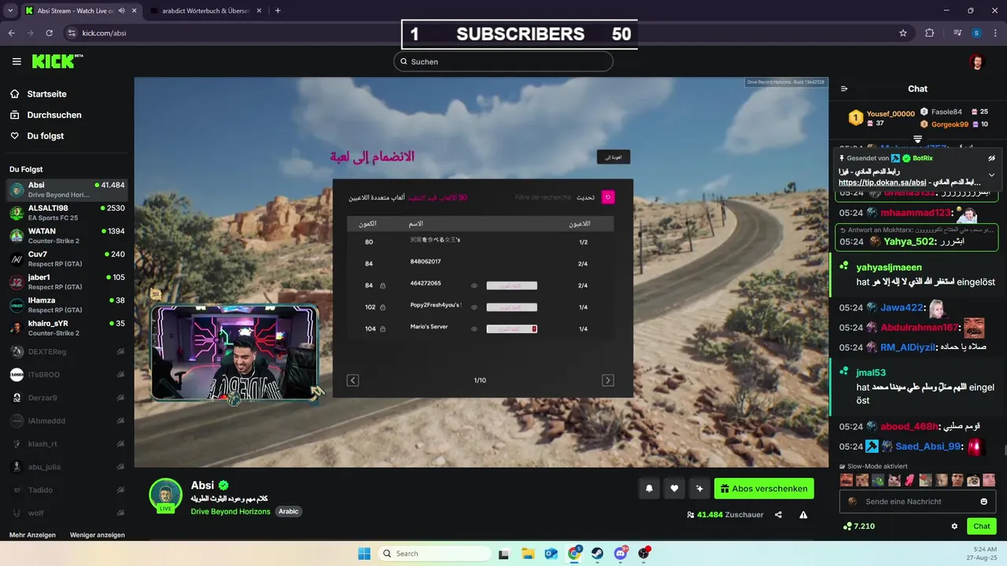
Task: Click Mehr Anzeigen in sidebar
Action: pyautogui.click(x=32, y=535)
